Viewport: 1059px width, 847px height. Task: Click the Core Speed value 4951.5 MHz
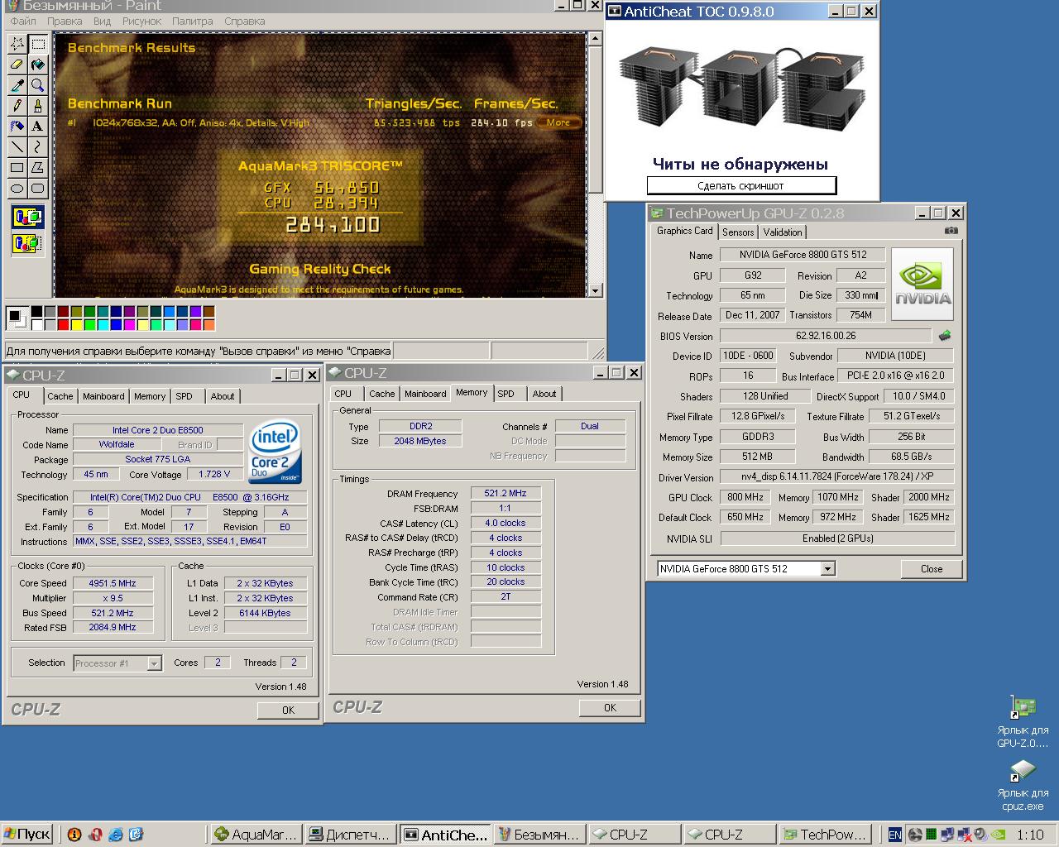click(x=113, y=583)
